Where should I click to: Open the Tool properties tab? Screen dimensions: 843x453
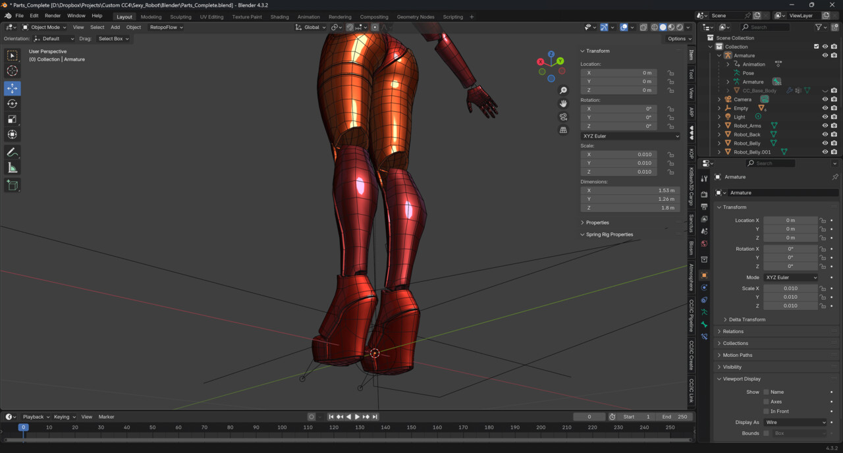click(704, 178)
